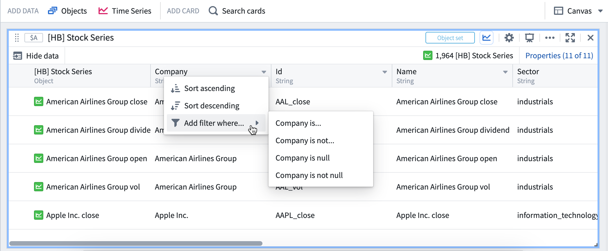Open the Company column dropdown arrow
608x251 pixels.
coord(264,72)
